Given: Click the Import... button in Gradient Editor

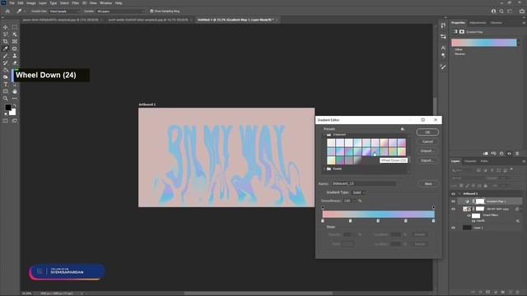Looking at the screenshot, I should tap(427, 151).
